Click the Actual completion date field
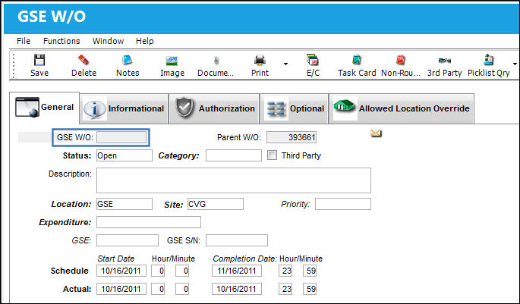 tap(237, 289)
